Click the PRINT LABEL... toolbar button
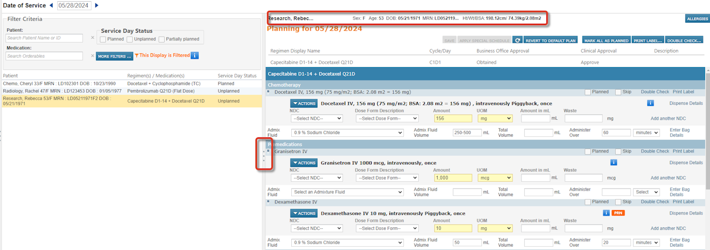The height and width of the screenshot is (250, 710). point(648,40)
